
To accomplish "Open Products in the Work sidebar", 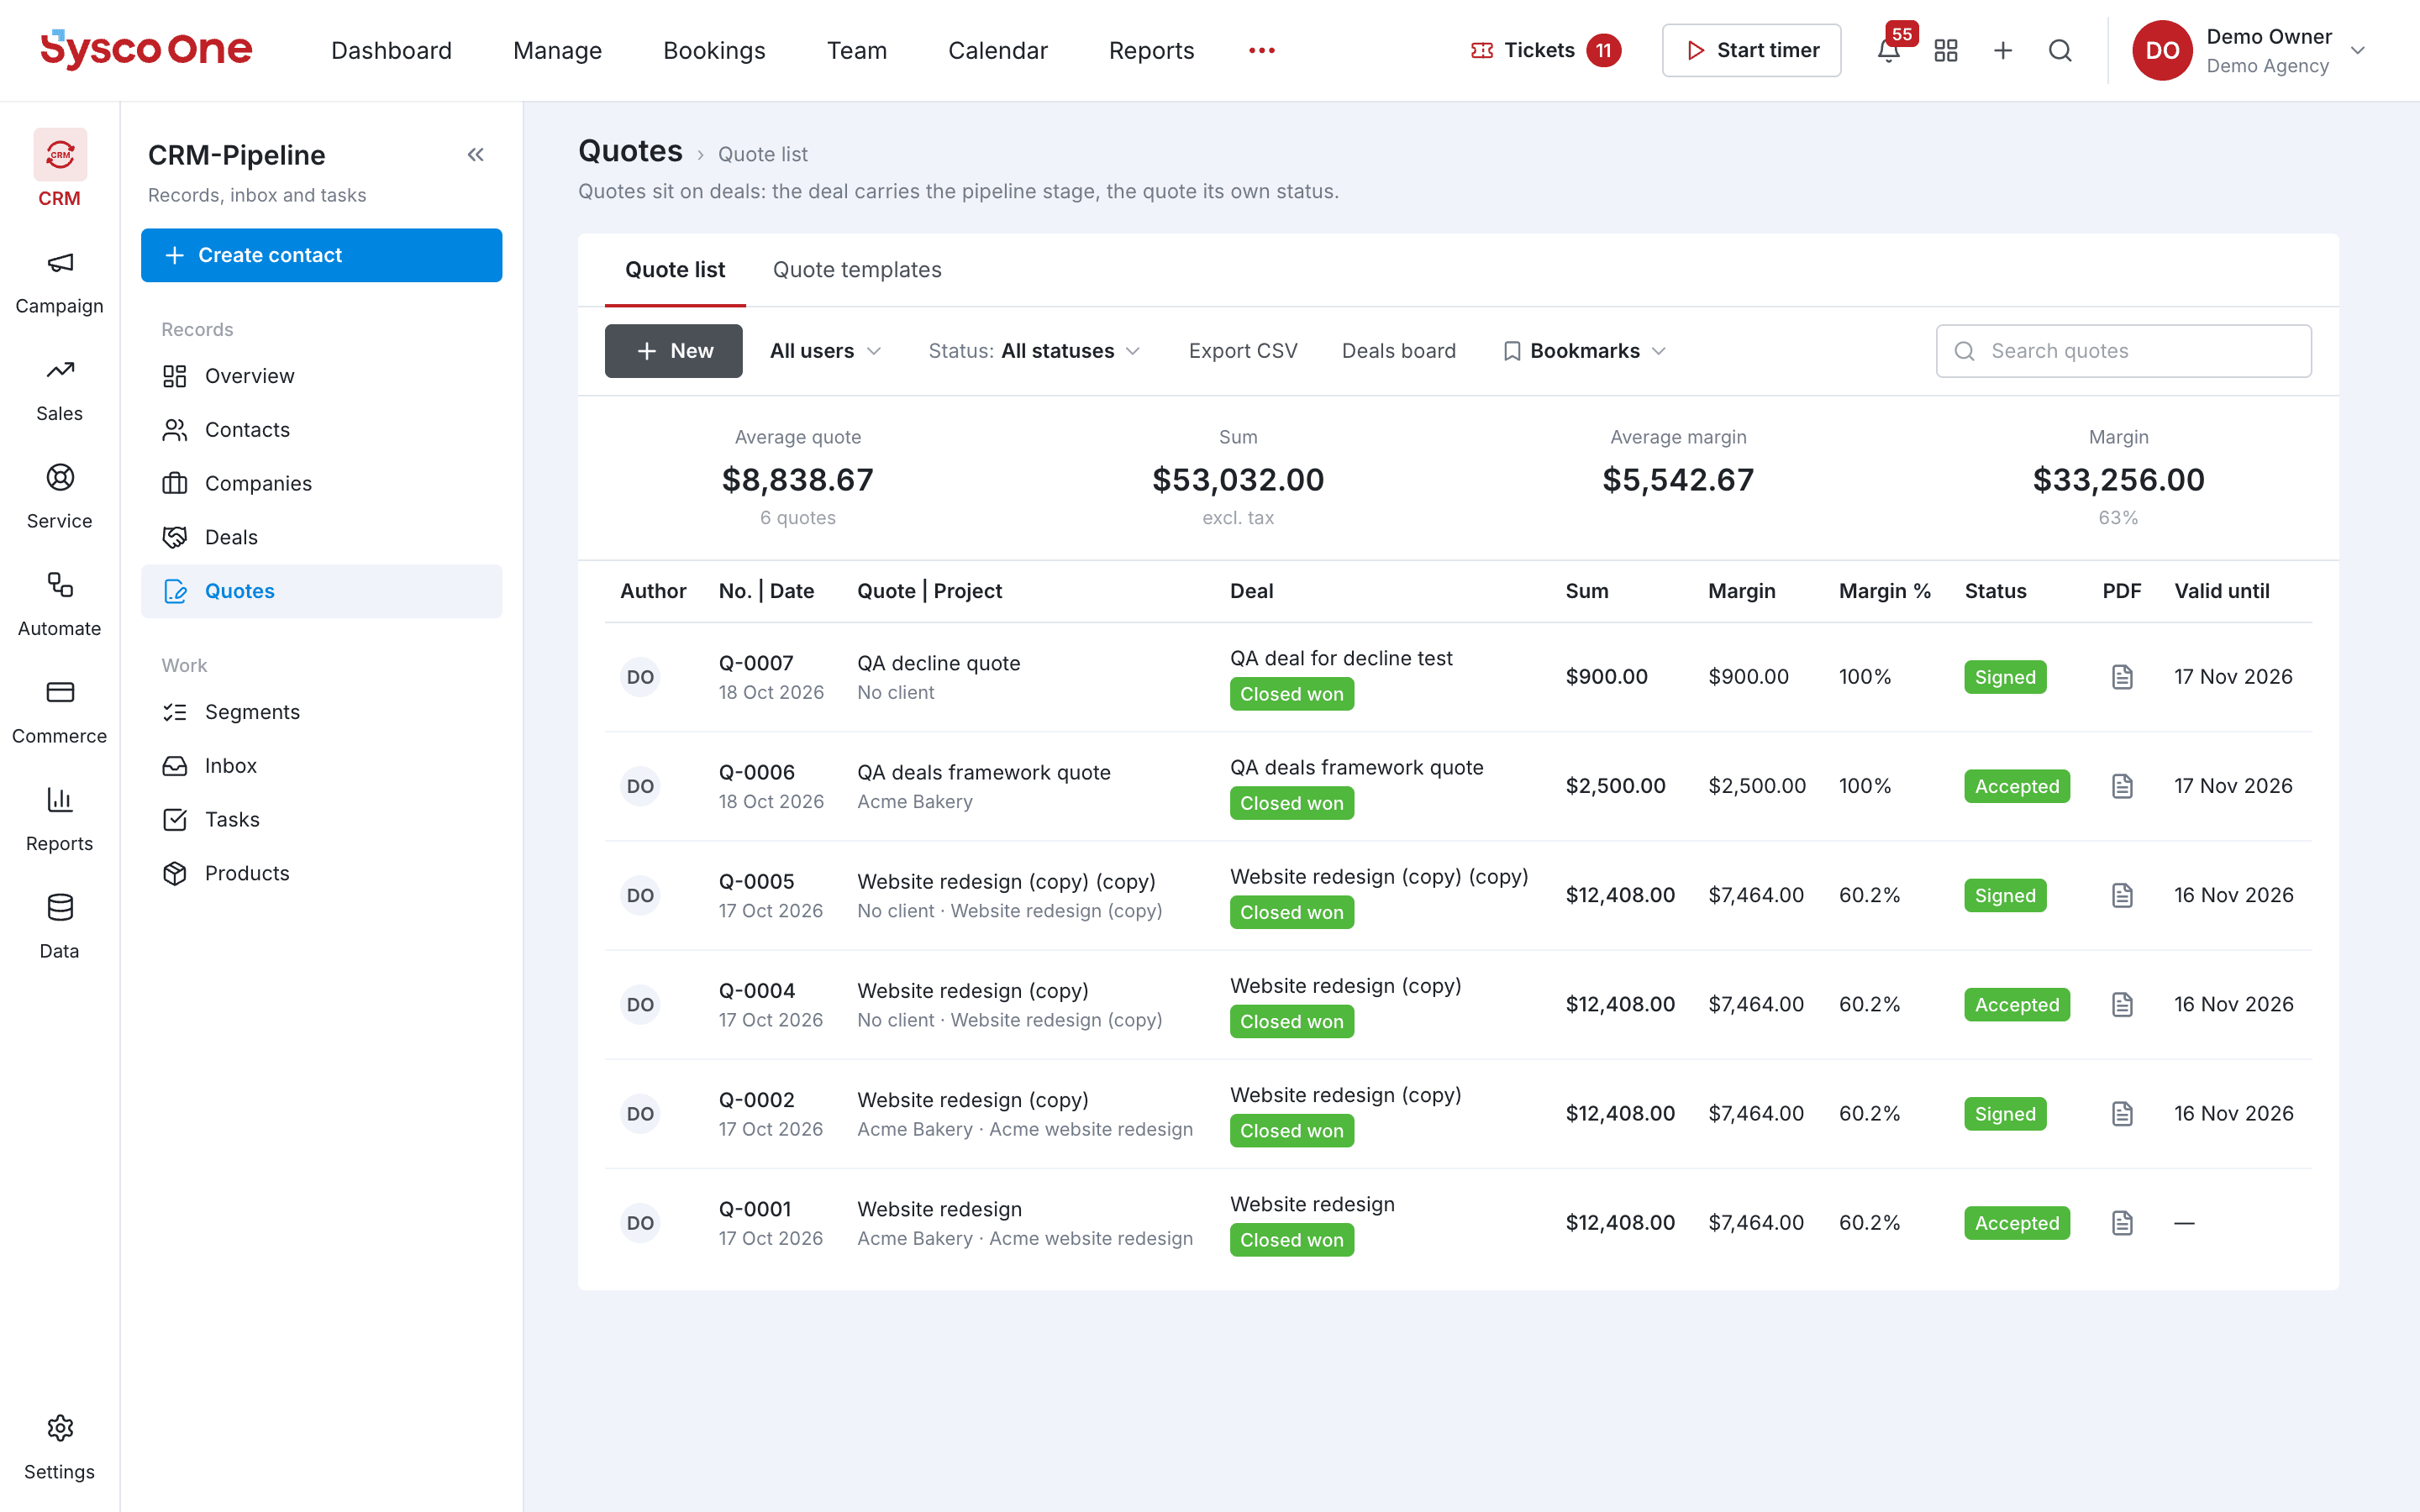I will click(x=321, y=873).
